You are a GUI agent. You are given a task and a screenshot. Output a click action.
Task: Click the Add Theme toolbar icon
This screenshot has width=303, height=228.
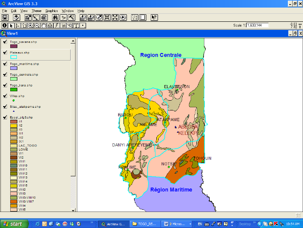[x=16, y=17]
